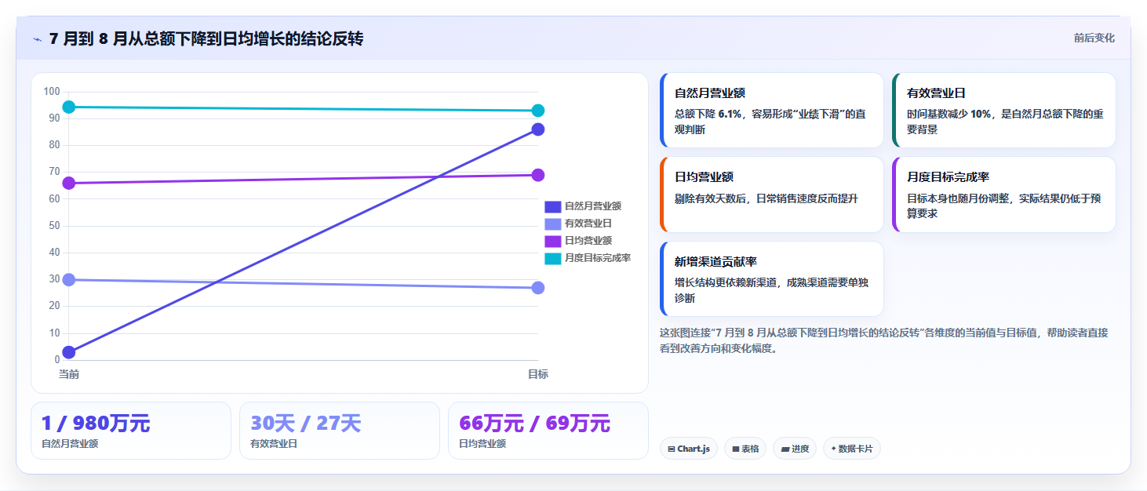Click the summary paragraph starting 这张图连接
Screen dimensions: 1147x491
(884, 341)
